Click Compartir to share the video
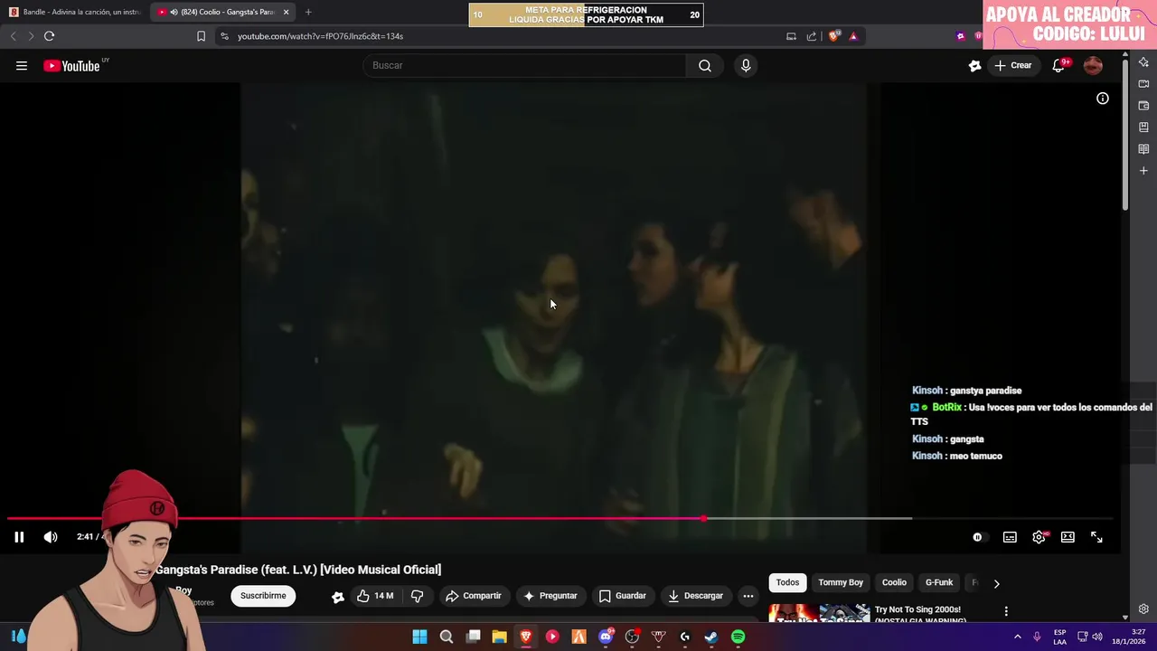1157x651 pixels. tap(474, 596)
